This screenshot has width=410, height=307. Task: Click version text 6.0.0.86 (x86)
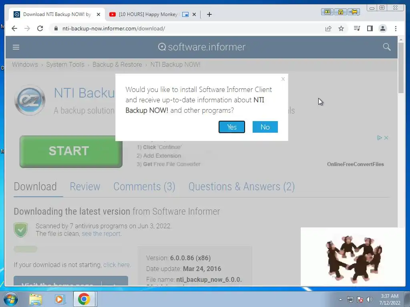pos(190,258)
